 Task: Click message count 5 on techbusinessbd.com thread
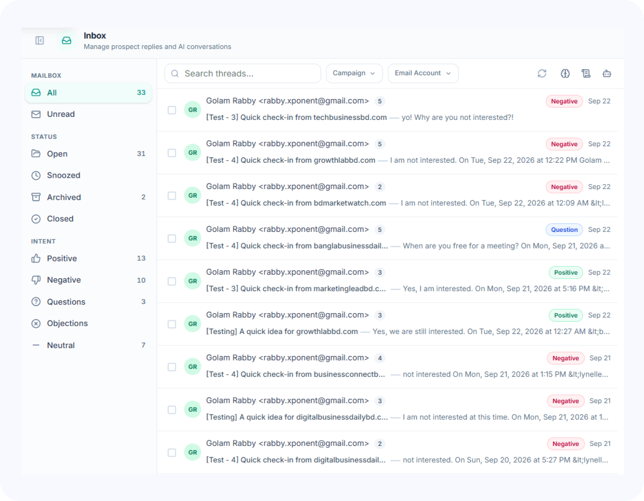point(380,101)
